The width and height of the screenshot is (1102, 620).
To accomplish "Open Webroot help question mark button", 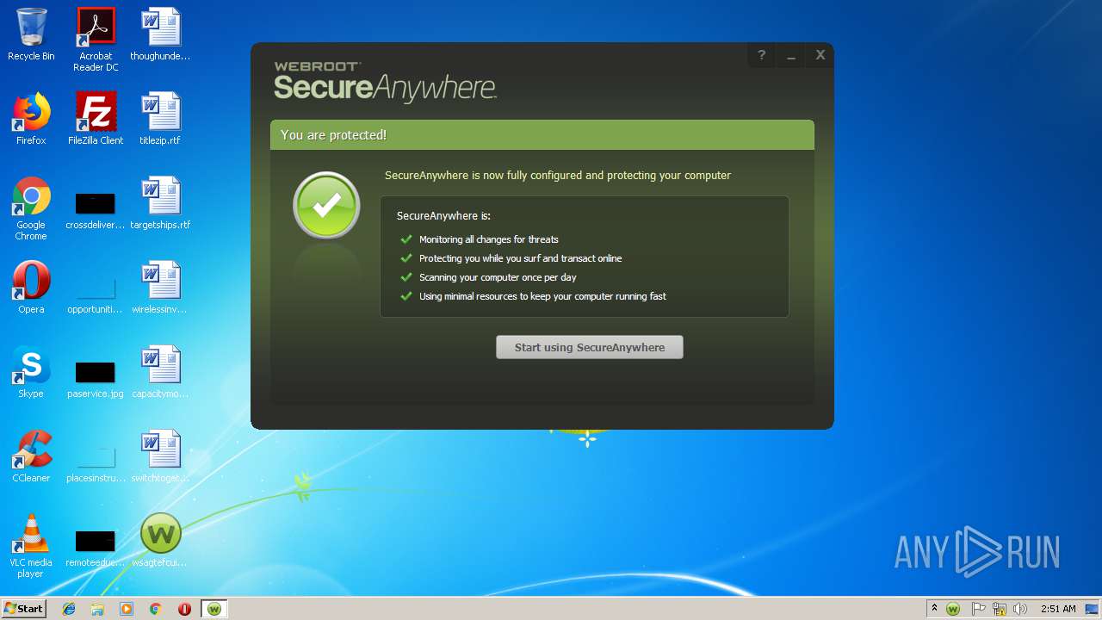I will [x=761, y=55].
